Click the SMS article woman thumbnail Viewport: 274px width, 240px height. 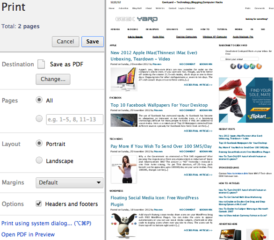[x=124, y=169]
